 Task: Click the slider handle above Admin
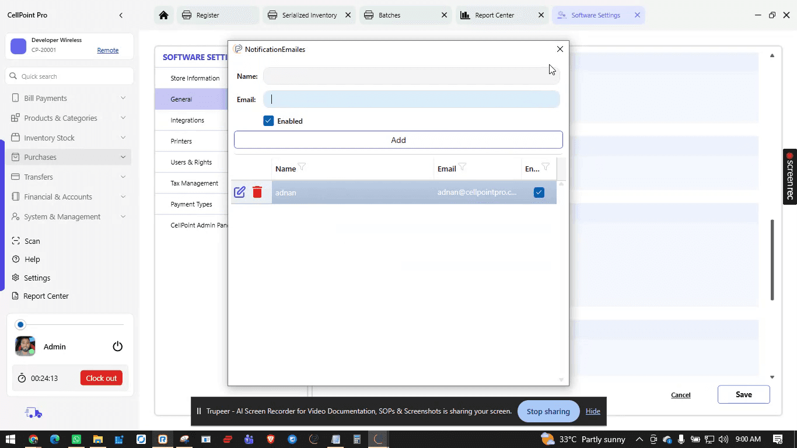[20, 324]
